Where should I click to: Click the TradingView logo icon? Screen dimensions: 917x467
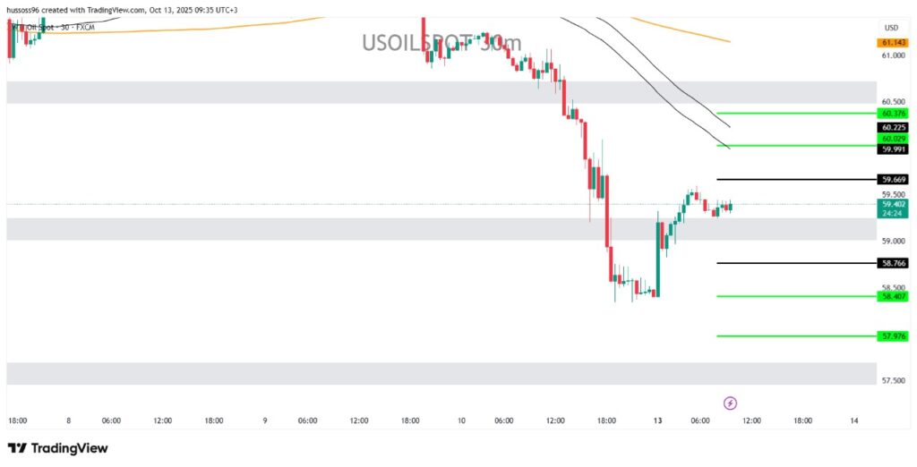click(16, 447)
